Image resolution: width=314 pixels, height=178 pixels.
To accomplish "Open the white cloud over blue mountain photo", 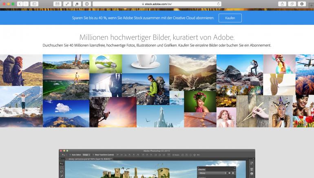I will click(66, 114).
